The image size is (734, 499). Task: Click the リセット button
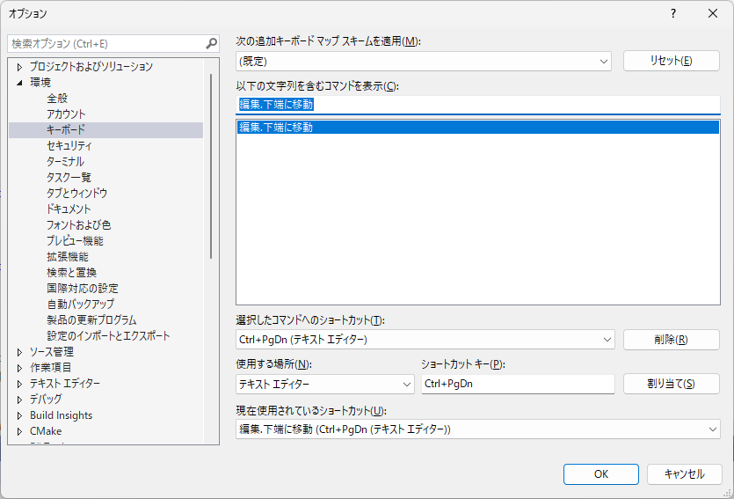click(672, 61)
